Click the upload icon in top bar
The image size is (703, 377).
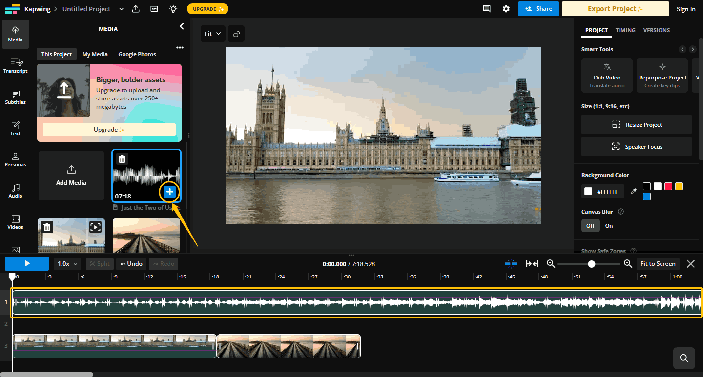click(136, 9)
